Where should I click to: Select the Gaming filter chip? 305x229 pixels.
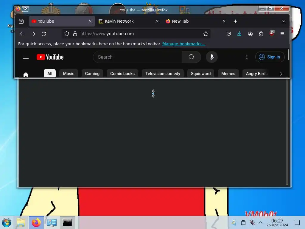(x=92, y=74)
